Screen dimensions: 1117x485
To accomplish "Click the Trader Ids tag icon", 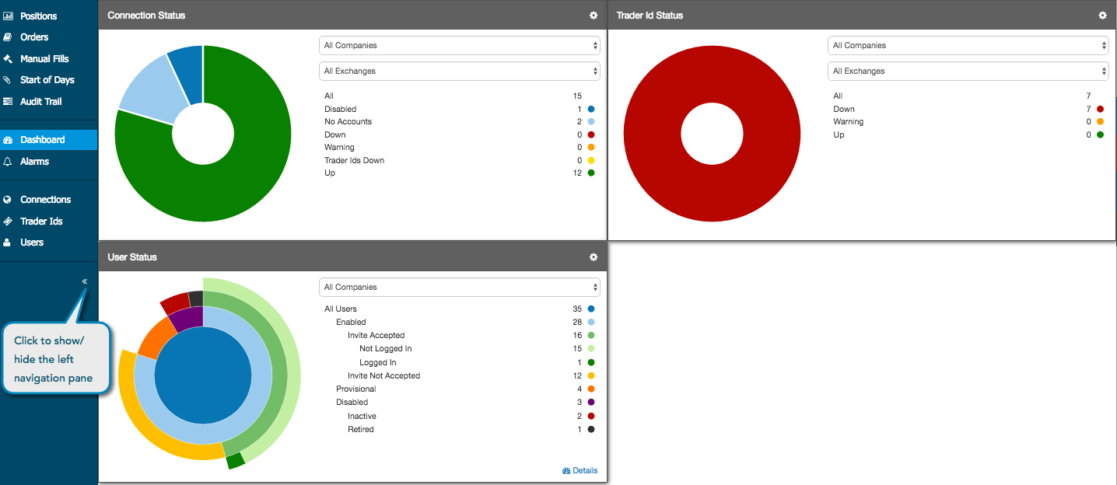I will (8, 222).
